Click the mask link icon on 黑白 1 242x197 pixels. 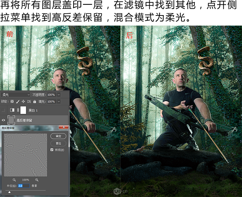(18, 110)
